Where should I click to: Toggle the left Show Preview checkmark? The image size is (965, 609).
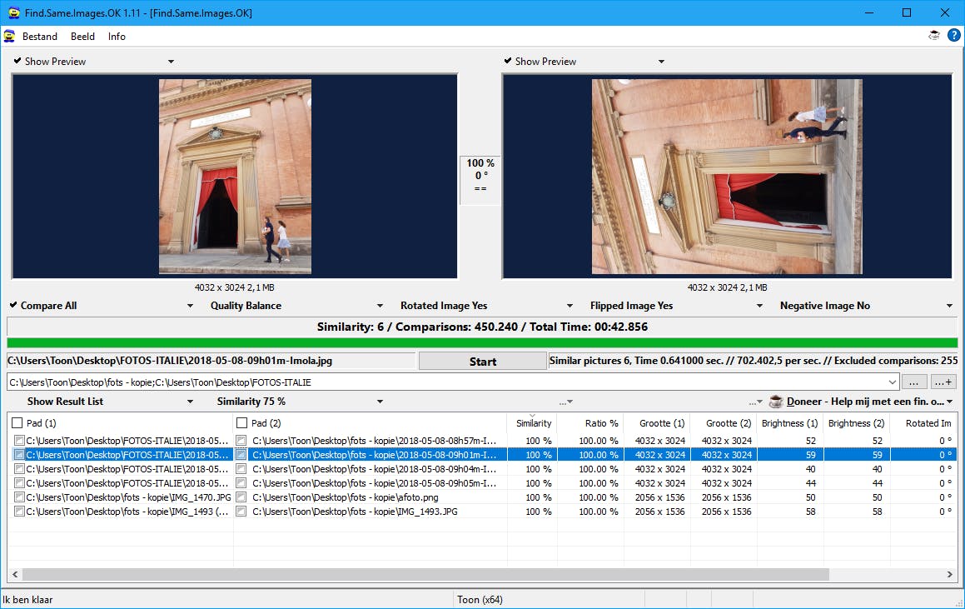tap(17, 61)
